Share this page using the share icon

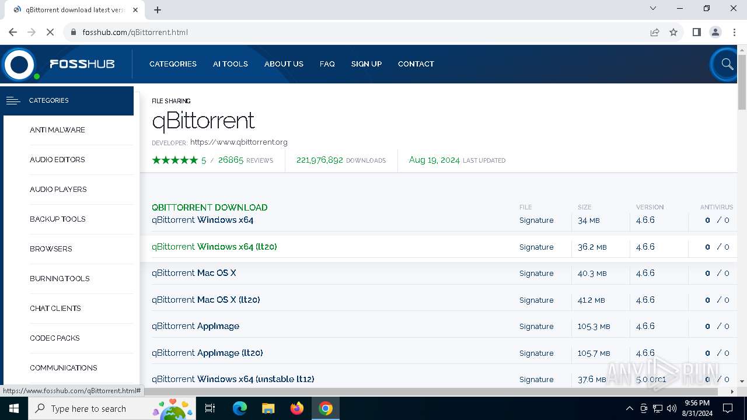pyautogui.click(x=655, y=32)
